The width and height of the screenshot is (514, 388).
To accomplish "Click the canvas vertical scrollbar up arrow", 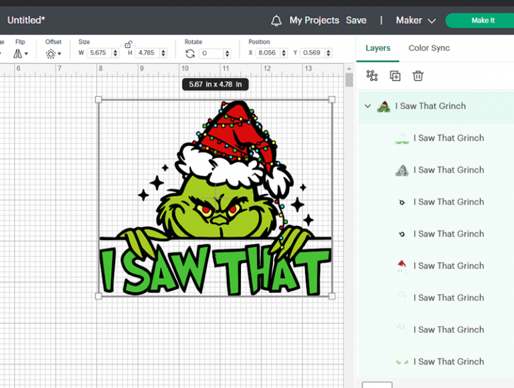I will click(x=349, y=68).
